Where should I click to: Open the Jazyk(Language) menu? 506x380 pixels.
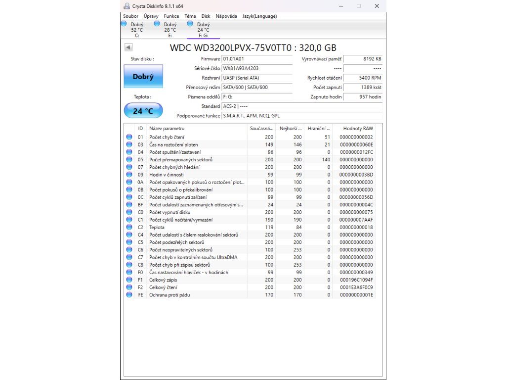click(259, 16)
